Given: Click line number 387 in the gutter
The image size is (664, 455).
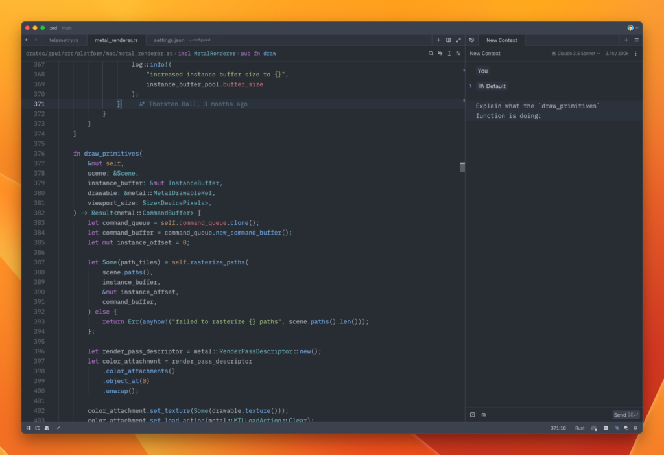Looking at the screenshot, I should point(40,262).
